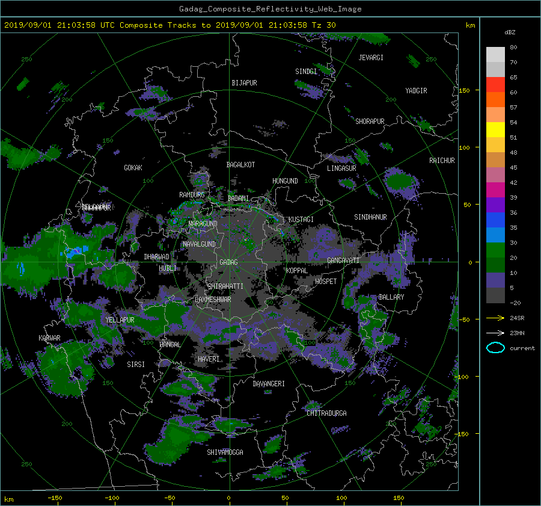The width and height of the screenshot is (541, 506).
Task: Click the BAGALKOT city label
Action: click(240, 165)
